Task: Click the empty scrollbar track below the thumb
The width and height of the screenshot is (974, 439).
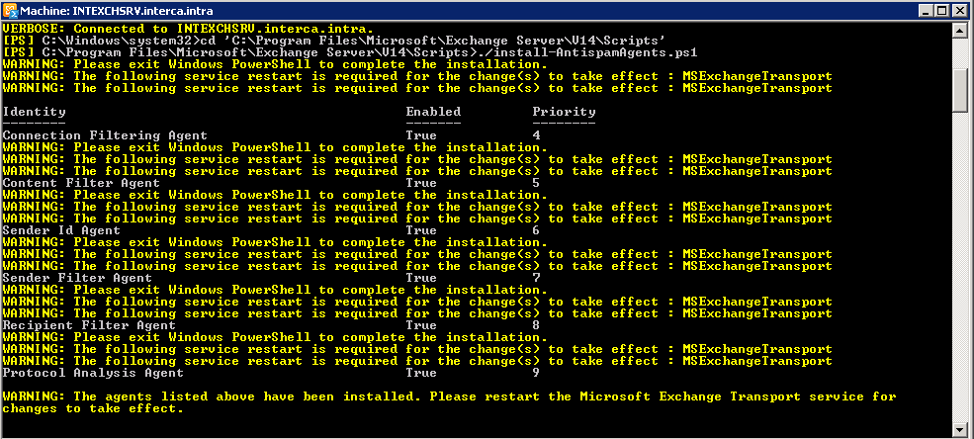Action: pos(961,267)
